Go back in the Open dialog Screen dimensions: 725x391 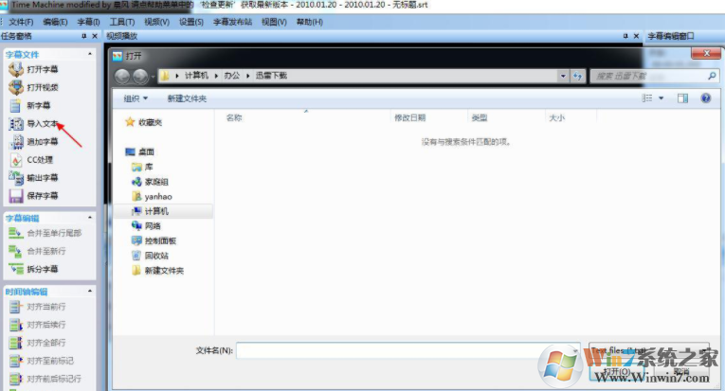tap(122, 76)
